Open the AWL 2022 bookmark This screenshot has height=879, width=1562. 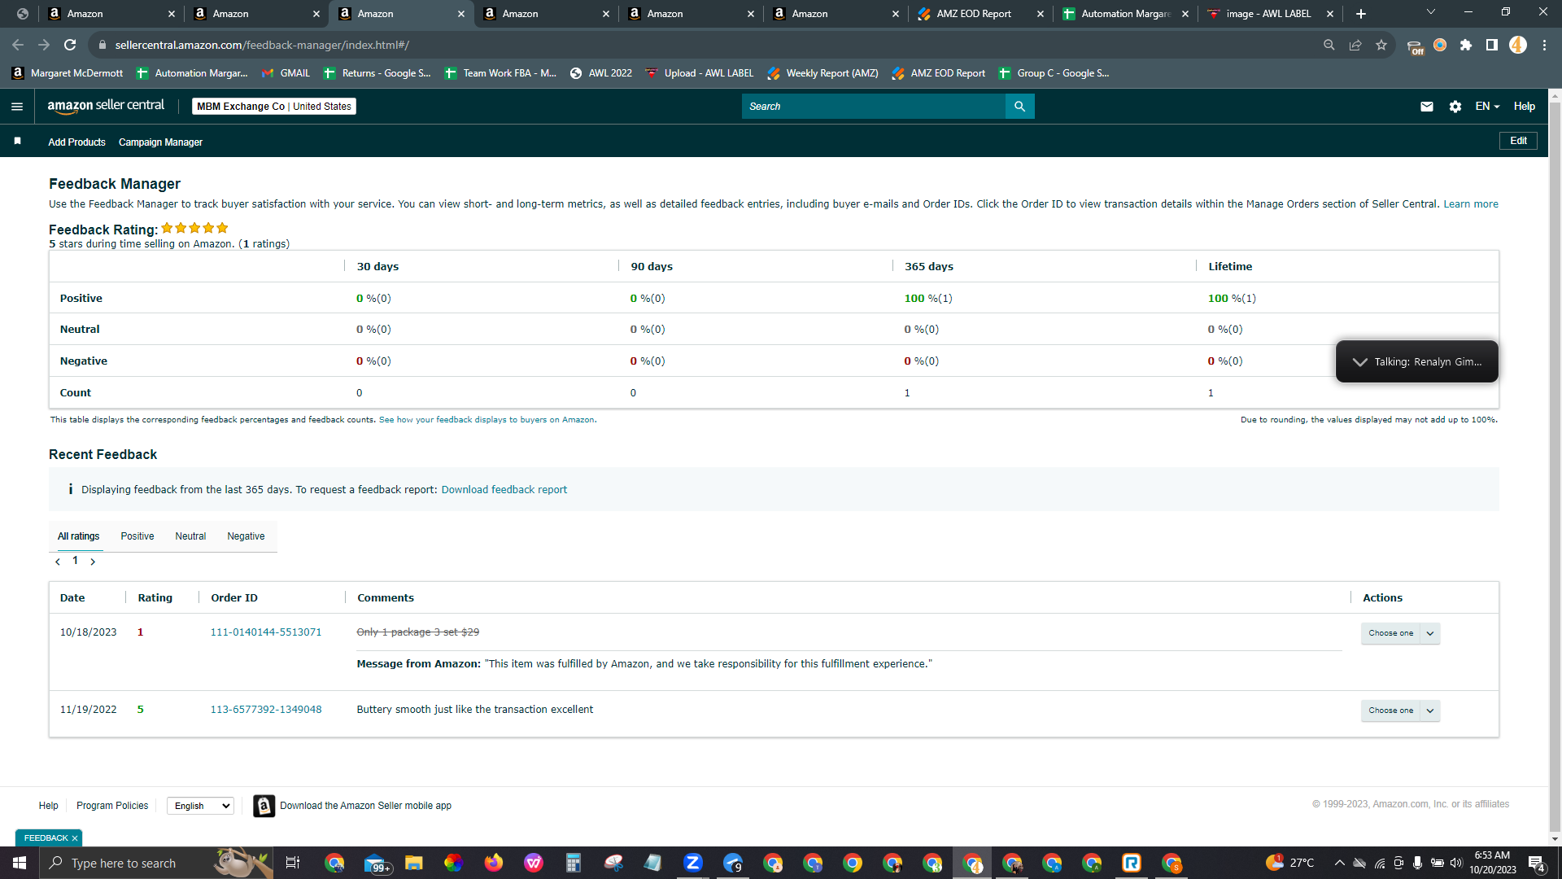(600, 73)
